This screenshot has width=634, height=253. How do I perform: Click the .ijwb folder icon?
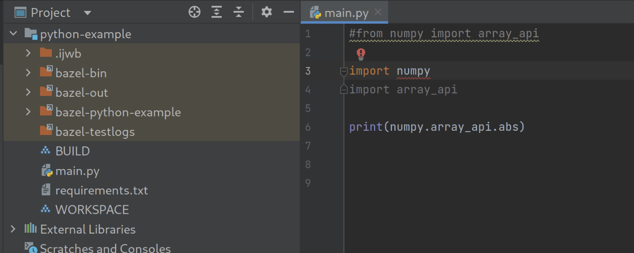[46, 53]
